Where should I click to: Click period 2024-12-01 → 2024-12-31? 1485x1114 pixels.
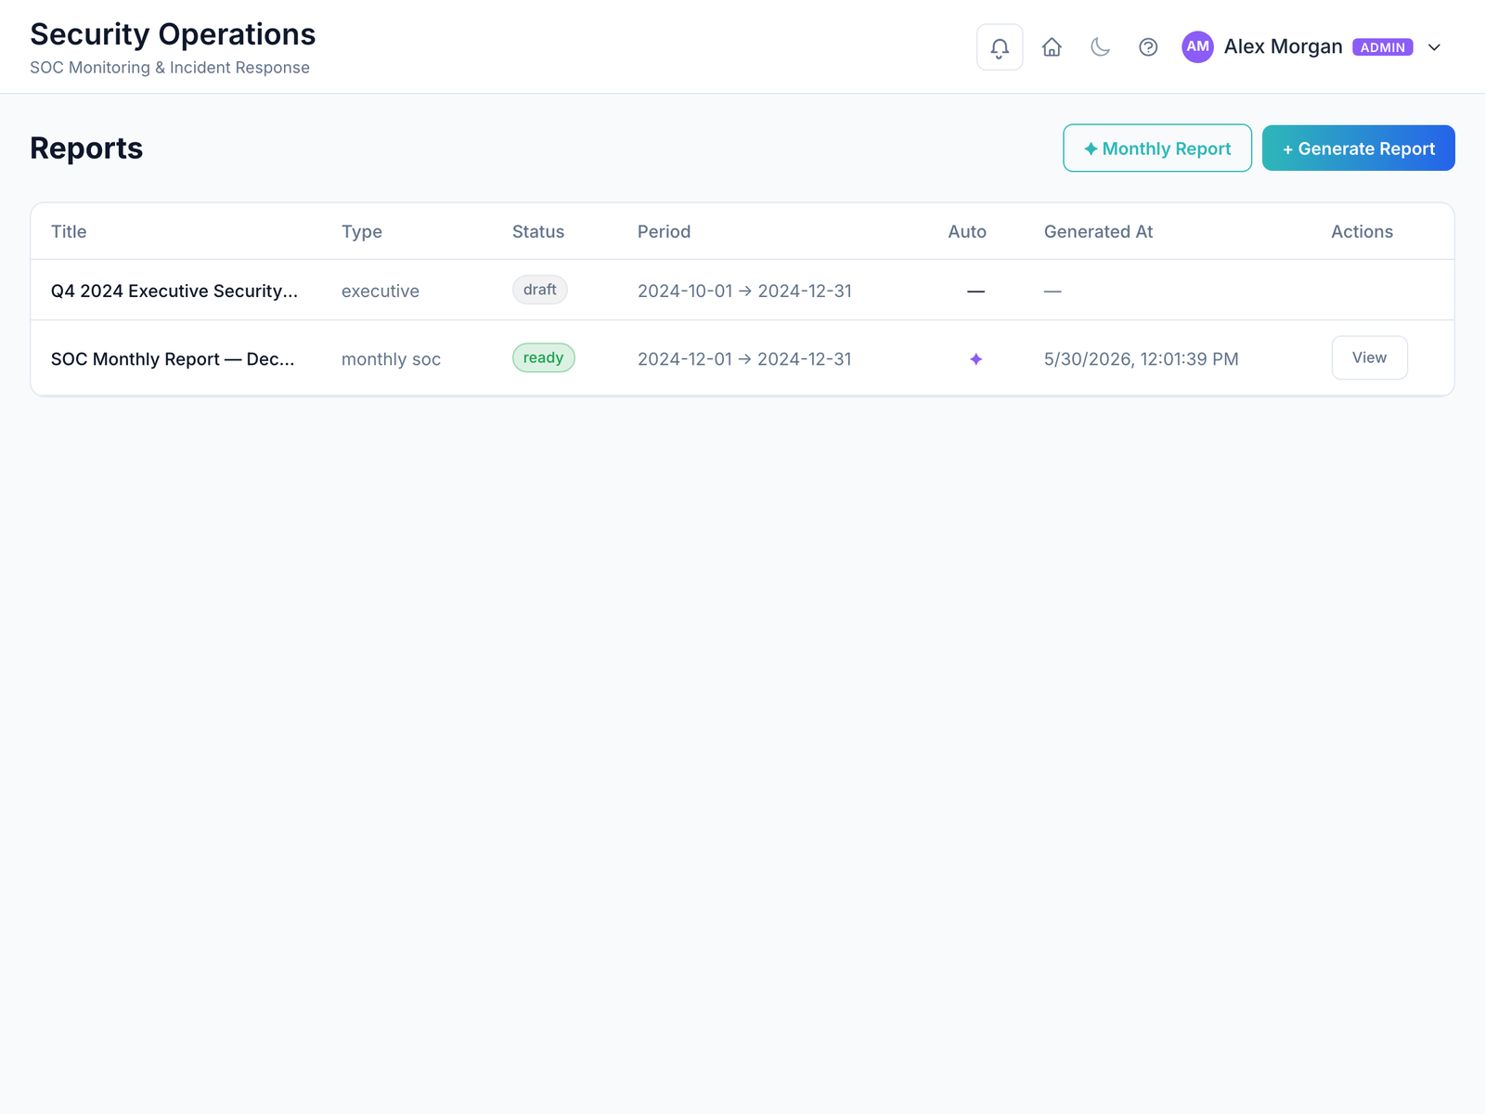tap(744, 359)
